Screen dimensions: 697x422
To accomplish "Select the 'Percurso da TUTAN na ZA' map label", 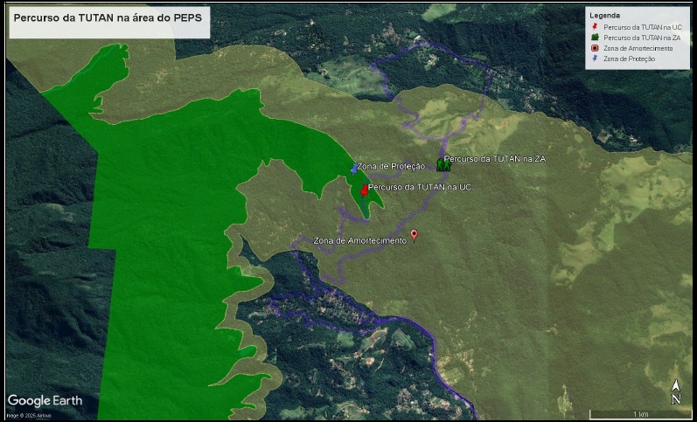I will (x=494, y=159).
